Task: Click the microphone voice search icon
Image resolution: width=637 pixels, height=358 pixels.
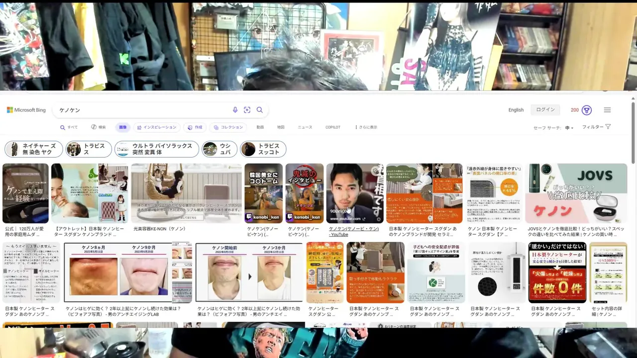Action: point(235,110)
